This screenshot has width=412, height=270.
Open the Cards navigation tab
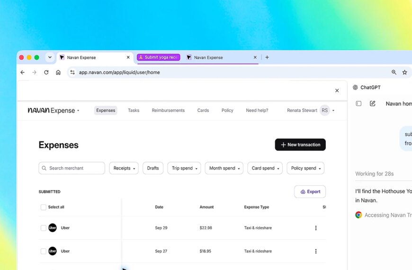point(203,110)
